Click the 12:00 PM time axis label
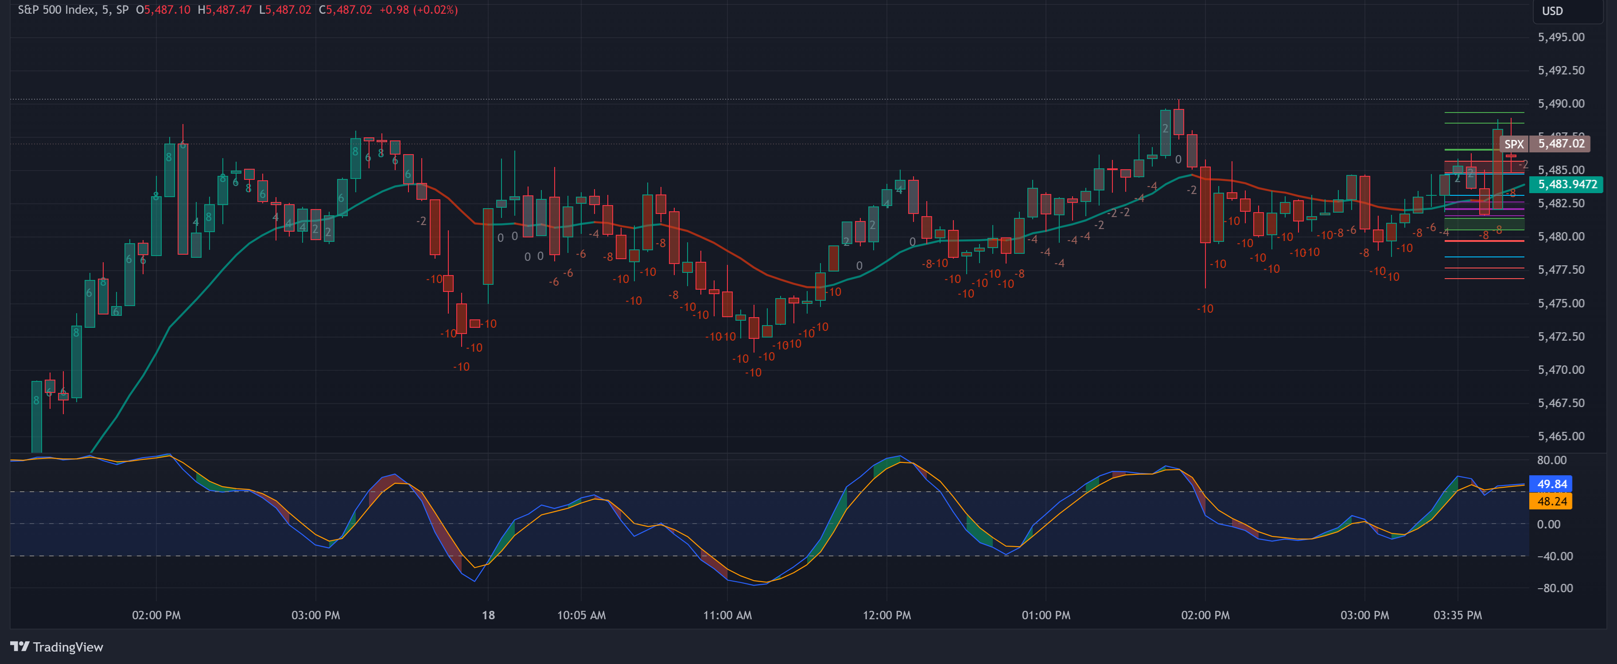The image size is (1617, 664). pos(886,615)
